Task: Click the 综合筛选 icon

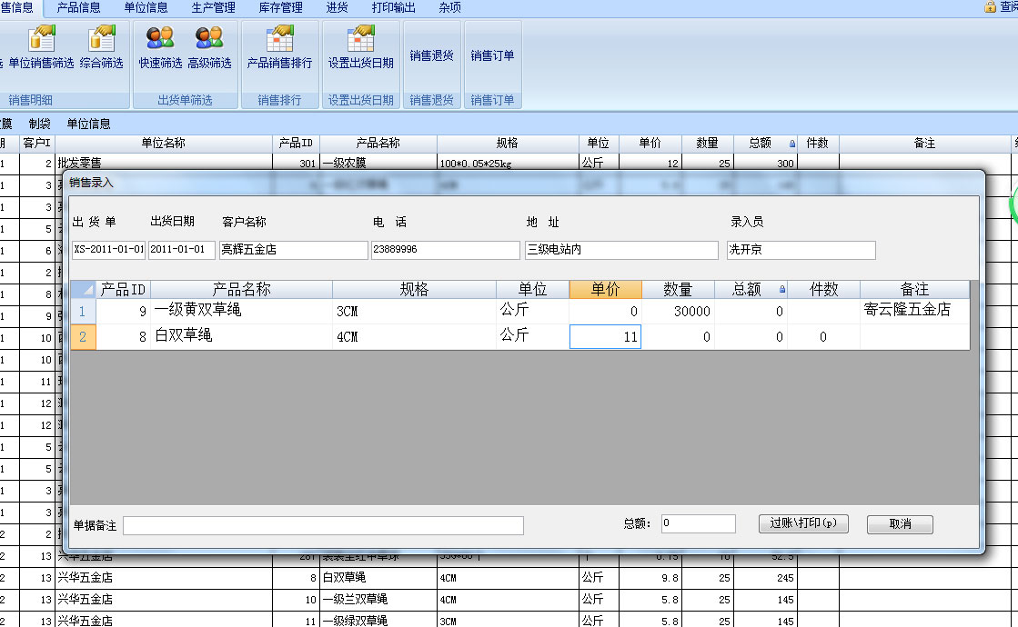Action: tap(101, 40)
